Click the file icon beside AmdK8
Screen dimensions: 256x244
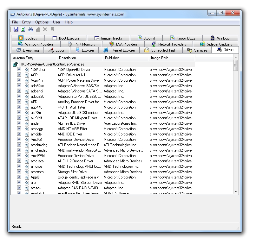pos(27,140)
